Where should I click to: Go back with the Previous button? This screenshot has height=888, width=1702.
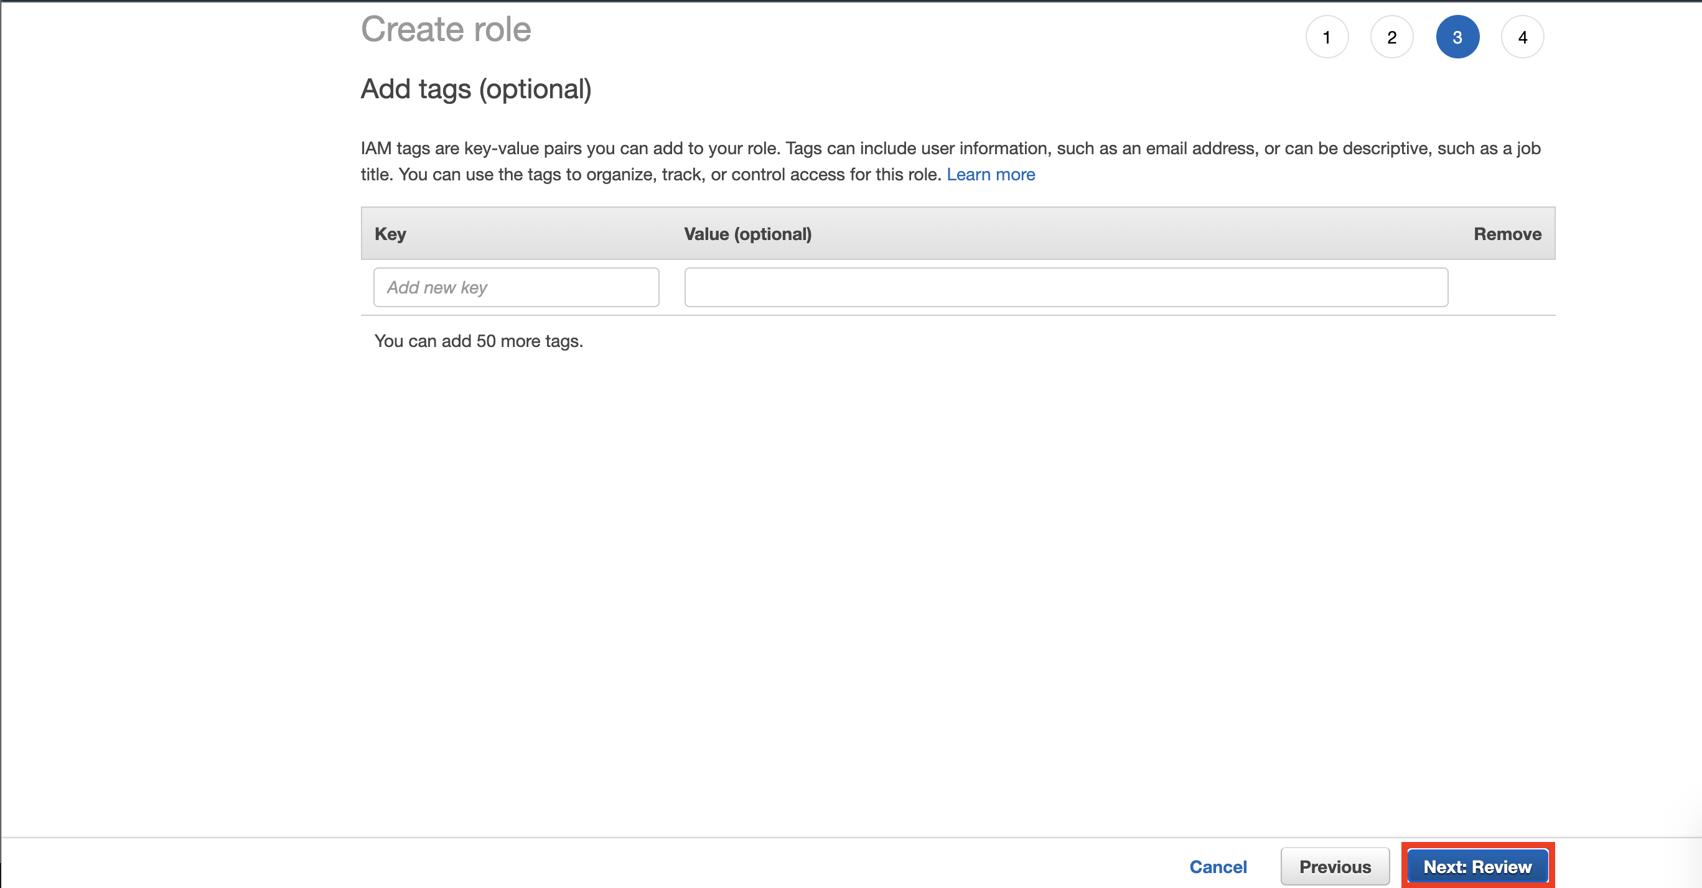(1335, 867)
